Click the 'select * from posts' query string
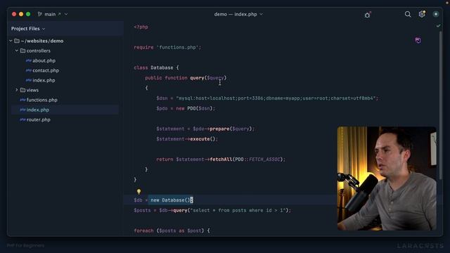The image size is (450, 253). coord(238,211)
